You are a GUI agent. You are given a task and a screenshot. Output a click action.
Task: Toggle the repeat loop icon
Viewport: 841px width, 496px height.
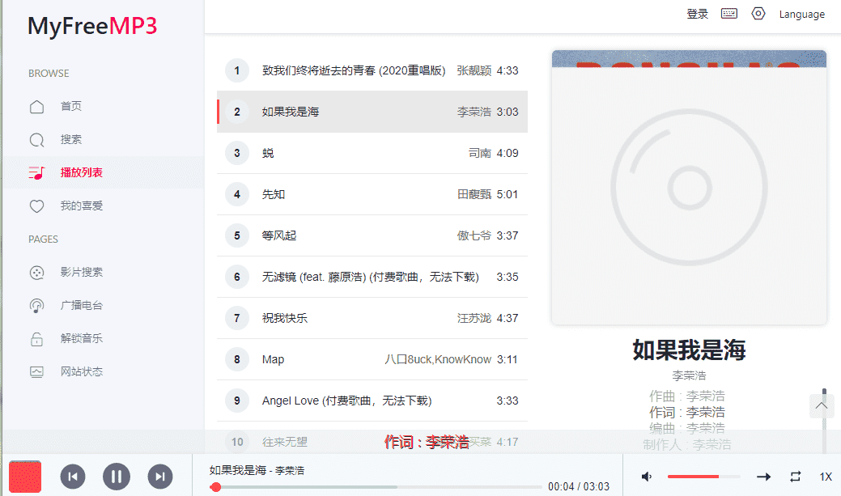pos(796,476)
